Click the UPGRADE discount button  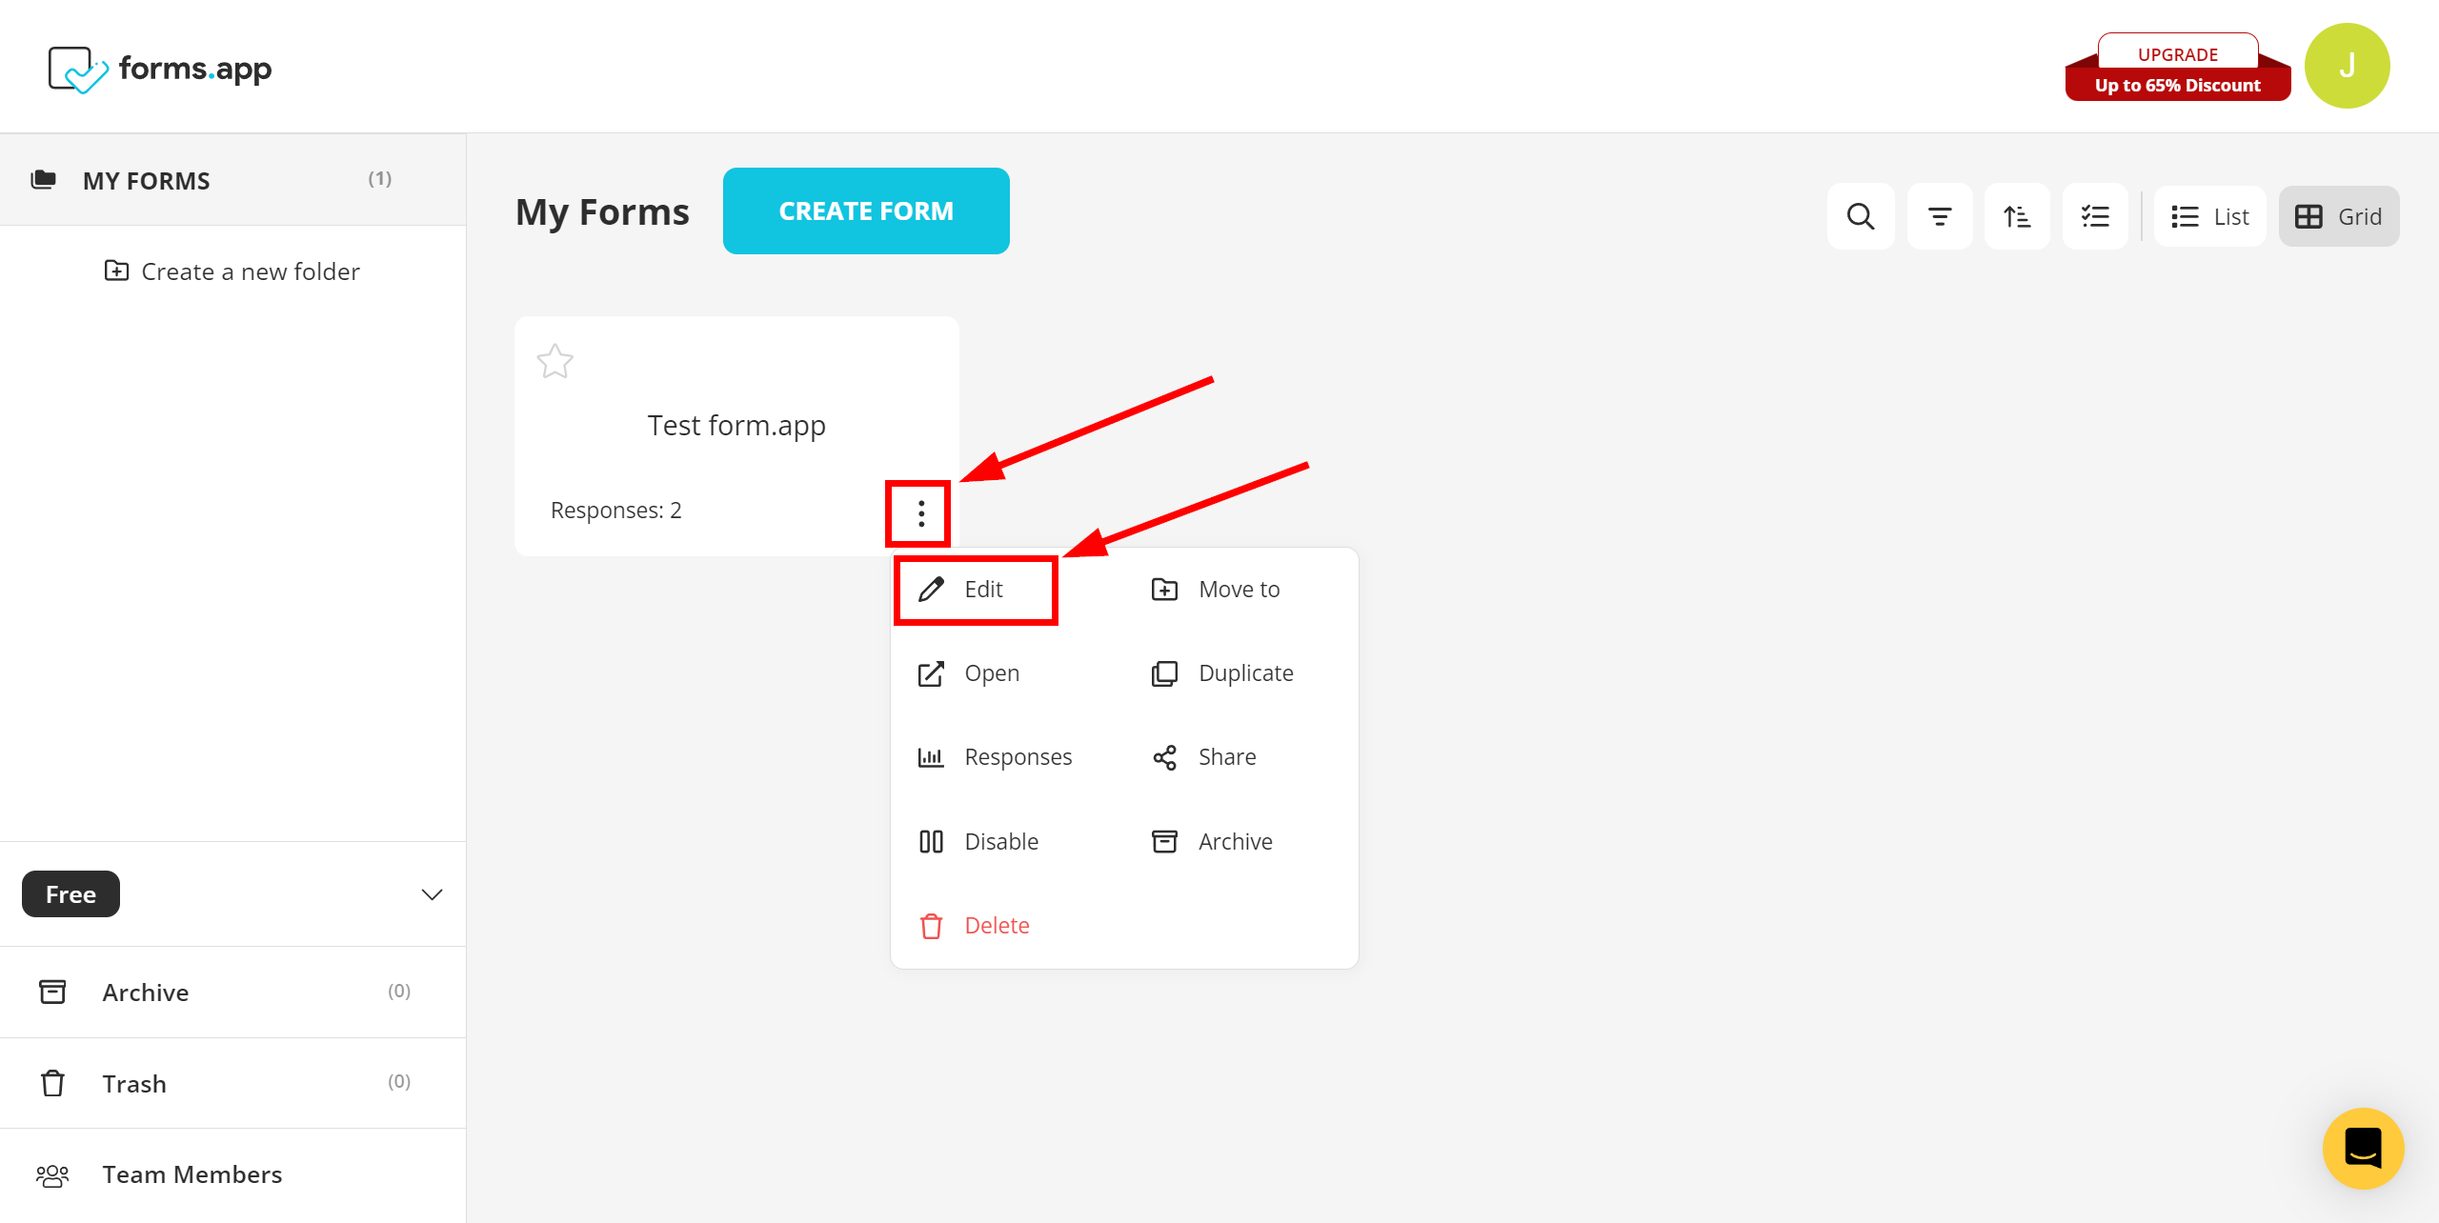click(x=2175, y=67)
